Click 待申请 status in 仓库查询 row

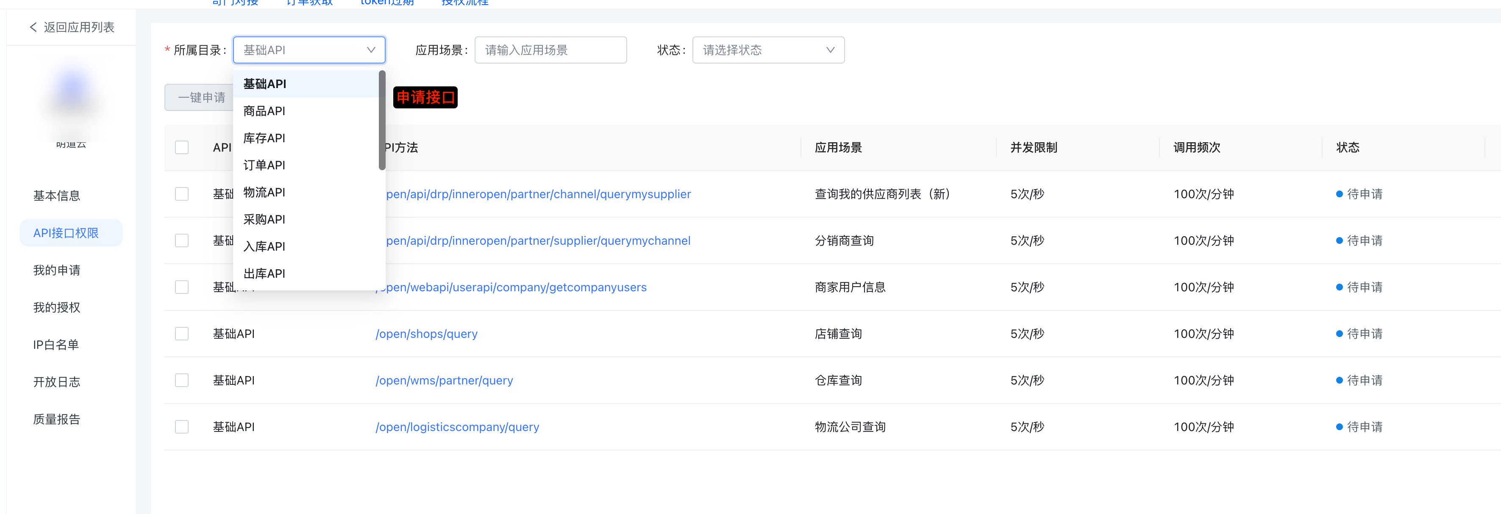coord(1359,380)
